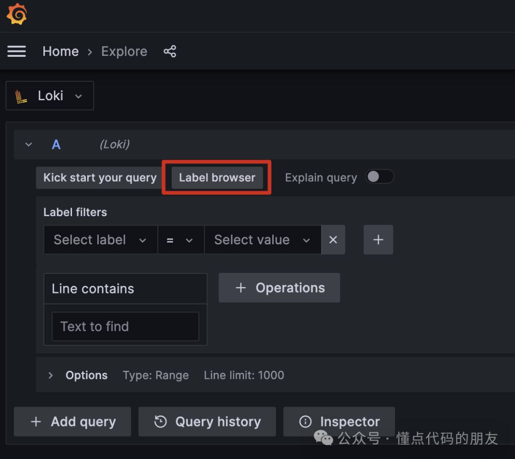Open the hamburger navigation menu

17,51
